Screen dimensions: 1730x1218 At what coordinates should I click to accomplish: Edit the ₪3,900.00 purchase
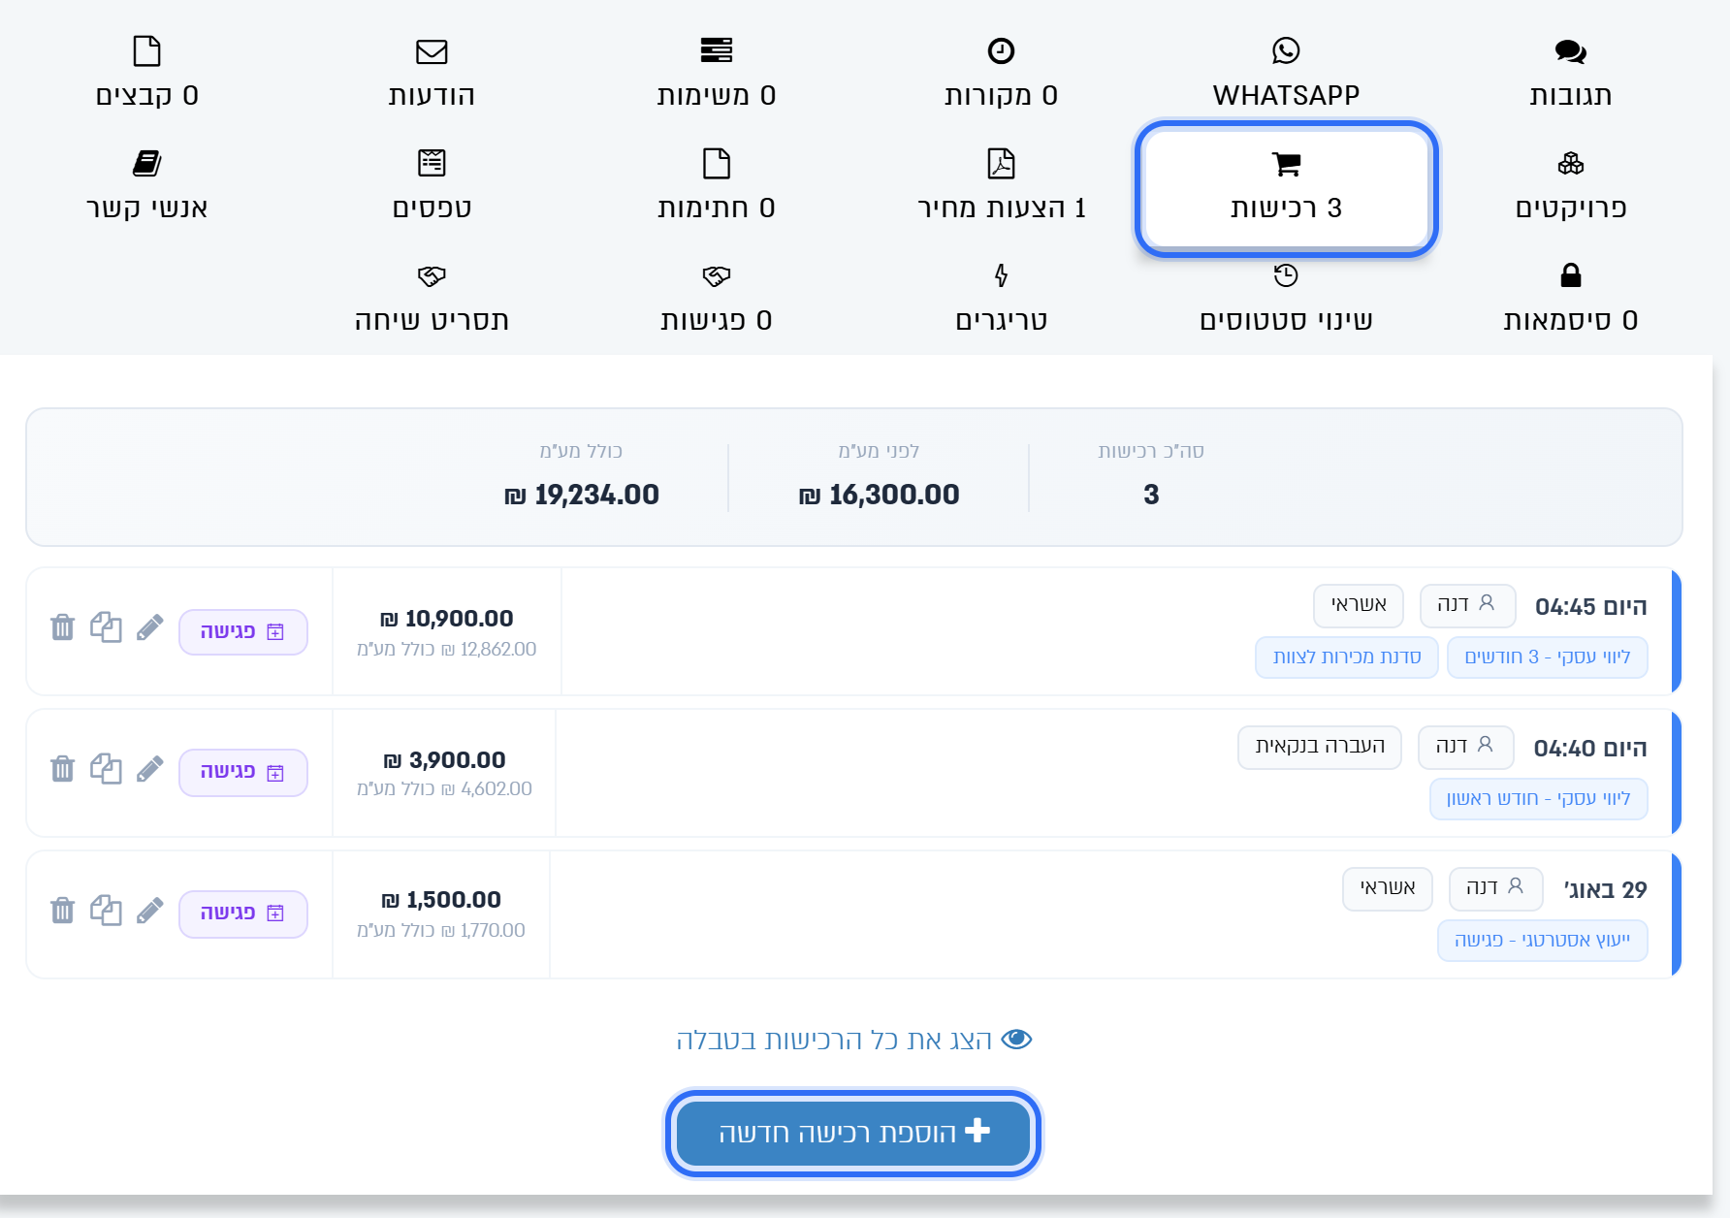tap(149, 769)
